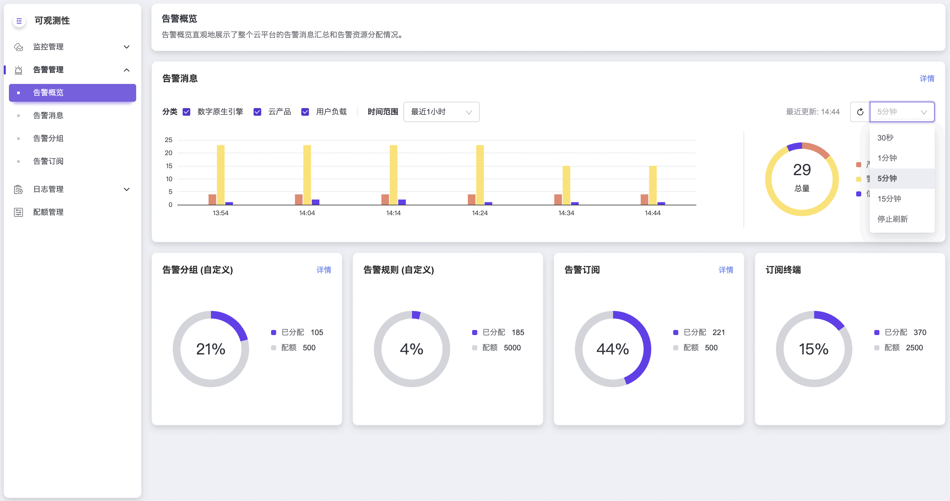This screenshot has height=501, width=950.
Task: Click the 配额管理 quota icon
Action: 18,212
